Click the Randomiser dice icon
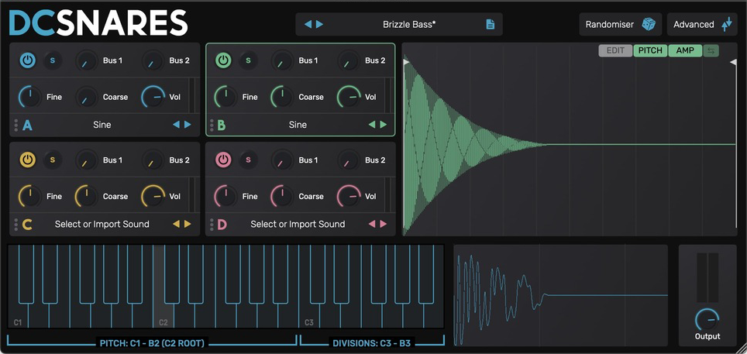 pos(648,24)
